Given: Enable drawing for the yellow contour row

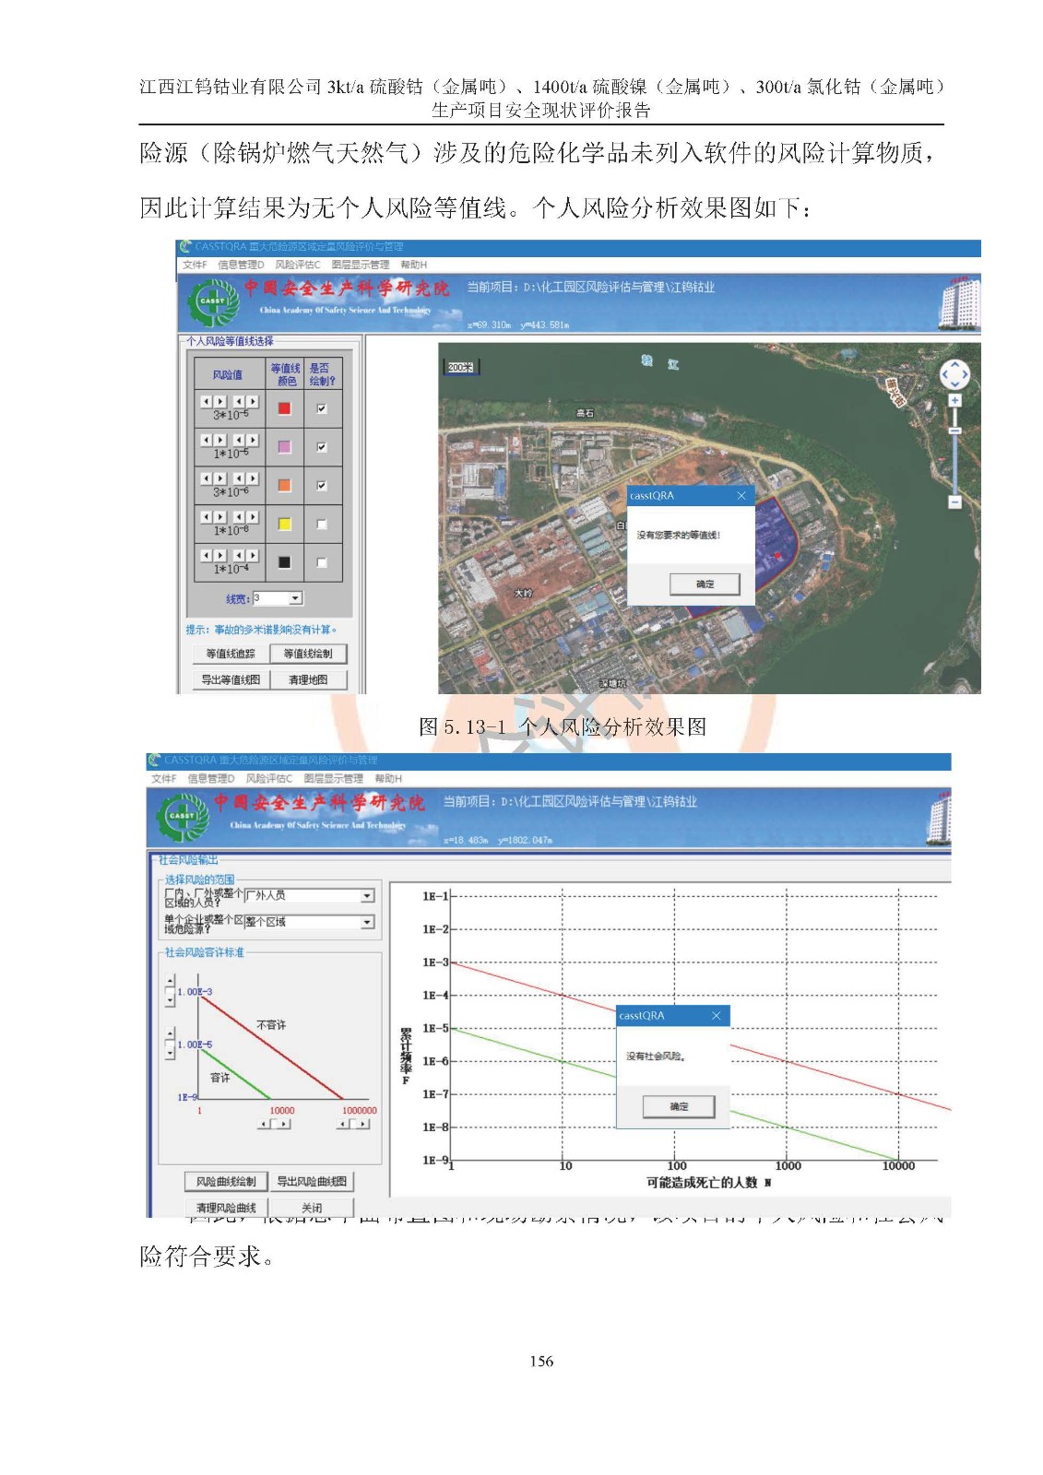Looking at the screenshot, I should point(322,524).
